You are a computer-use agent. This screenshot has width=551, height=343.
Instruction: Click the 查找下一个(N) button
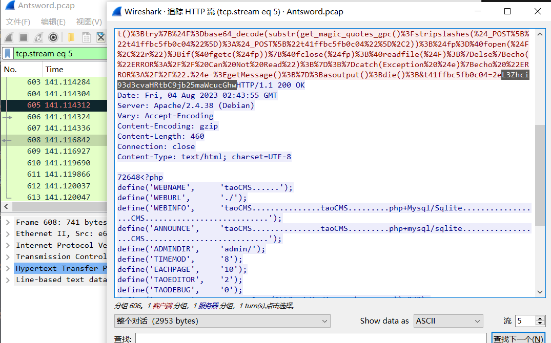[518, 339]
